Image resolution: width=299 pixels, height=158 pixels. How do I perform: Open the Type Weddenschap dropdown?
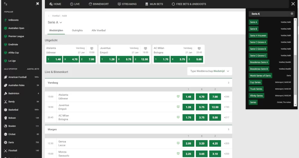point(210,71)
